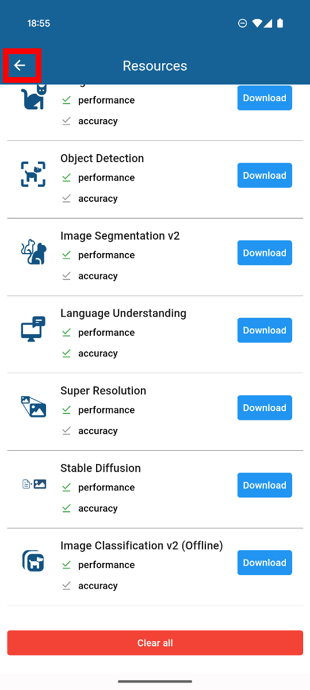The image size is (310, 690).
Task: Toggle the Language Understanding accuracy checkmark
Action: coord(66,353)
